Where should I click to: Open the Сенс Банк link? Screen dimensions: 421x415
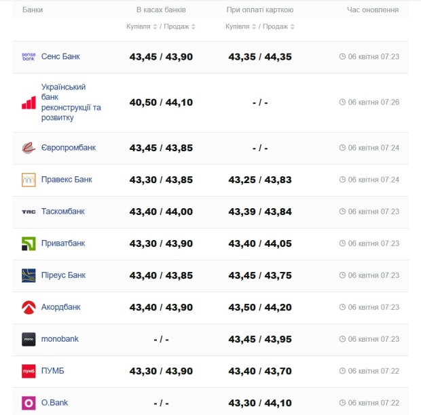[60, 57]
